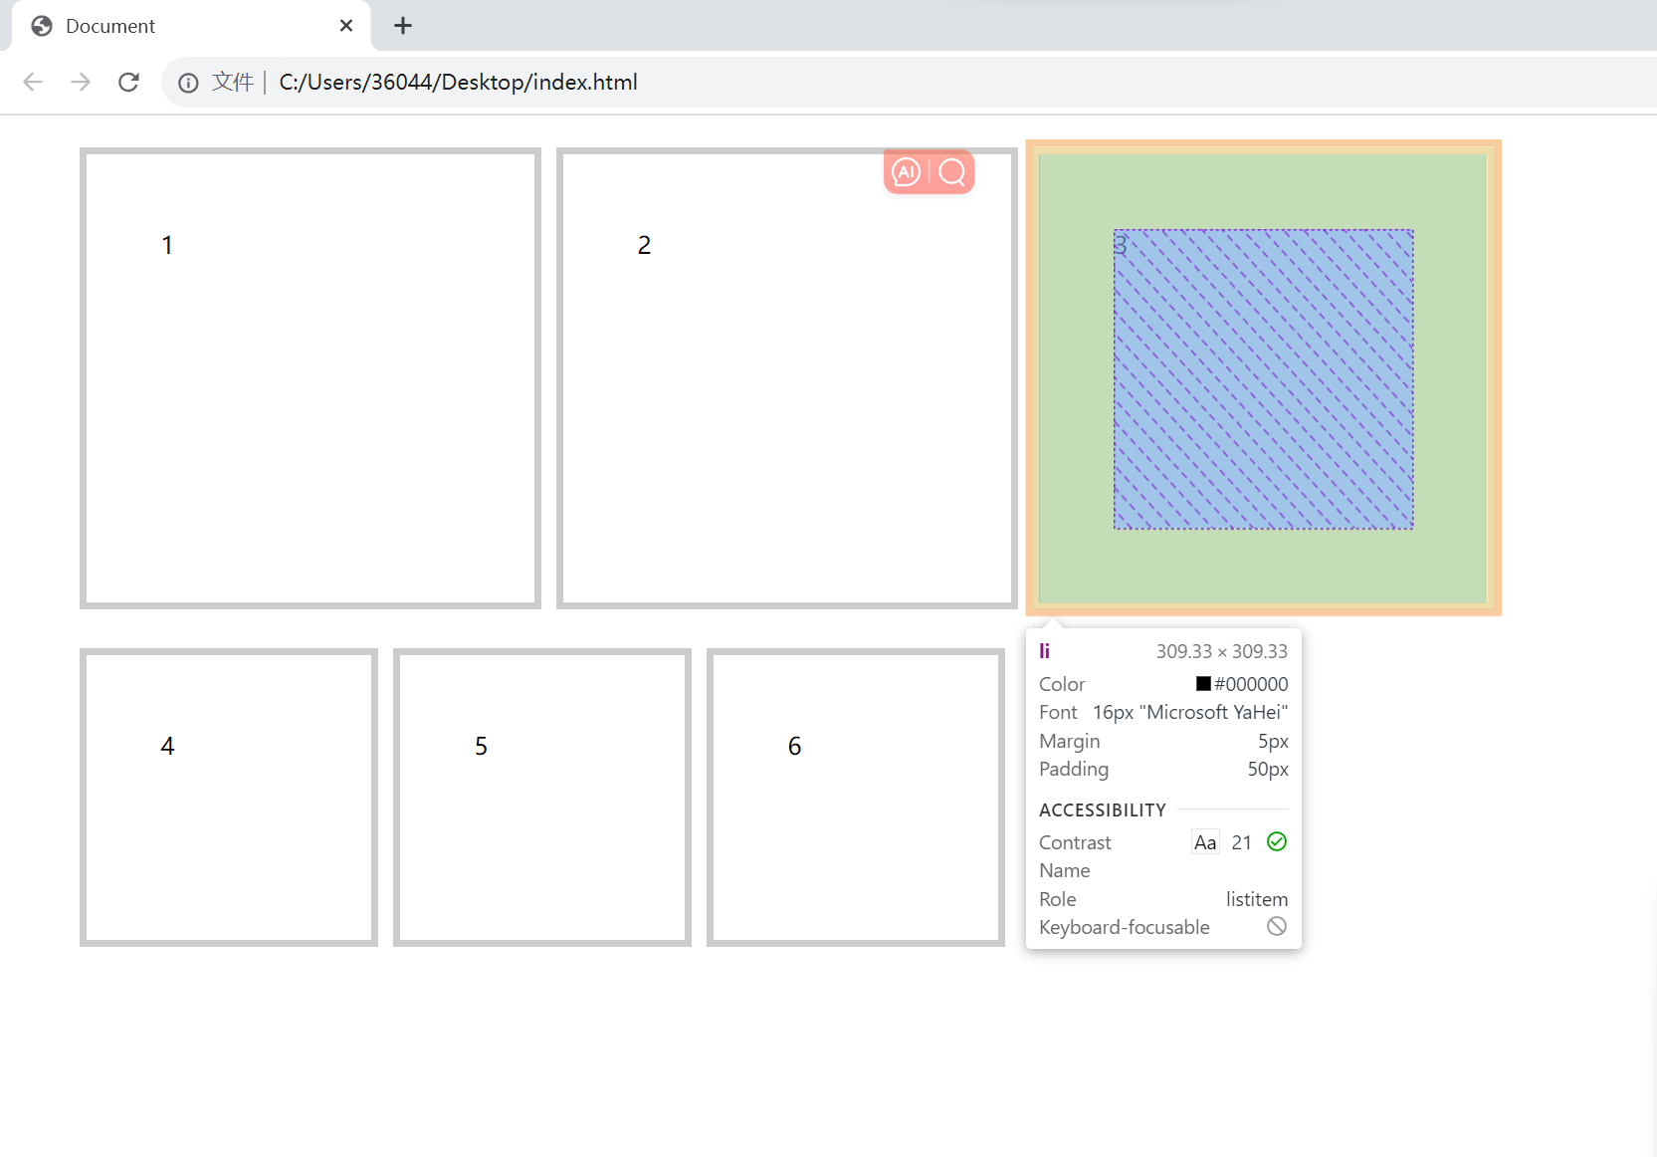1657x1157 pixels.
Task: Click the browser back arrow
Action: coord(33,82)
